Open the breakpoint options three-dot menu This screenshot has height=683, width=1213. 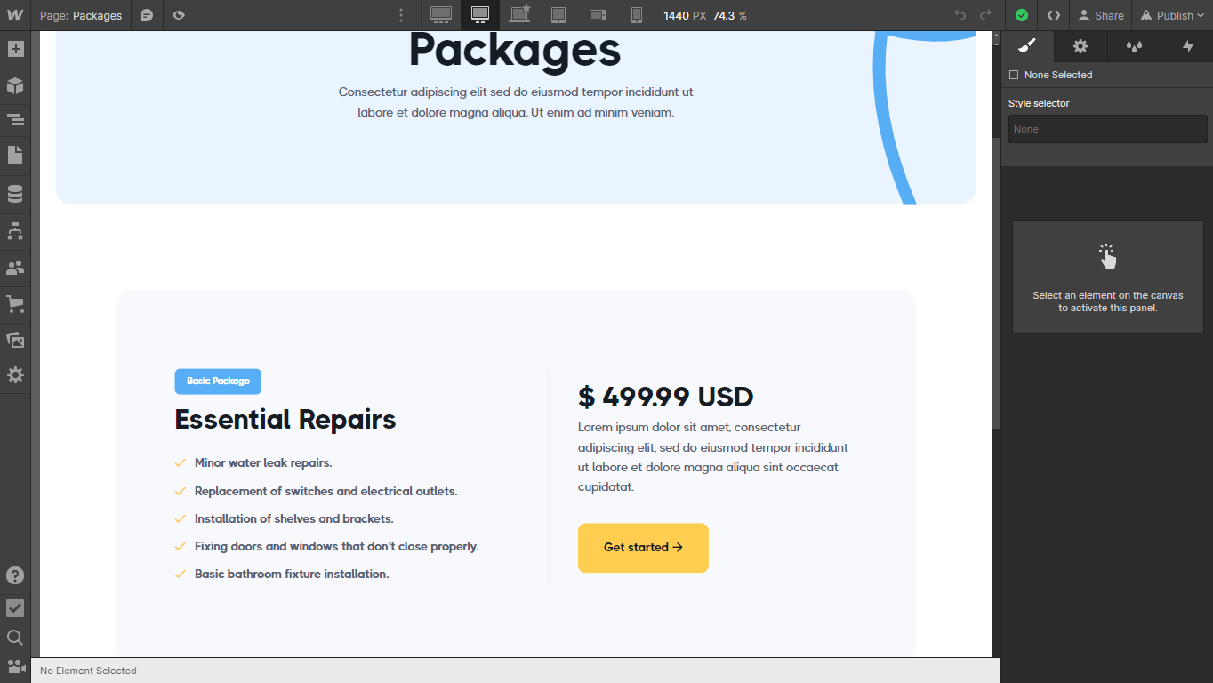[x=400, y=15]
